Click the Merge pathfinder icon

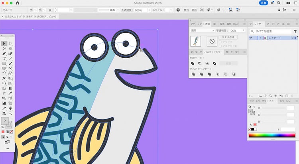tap(210, 74)
